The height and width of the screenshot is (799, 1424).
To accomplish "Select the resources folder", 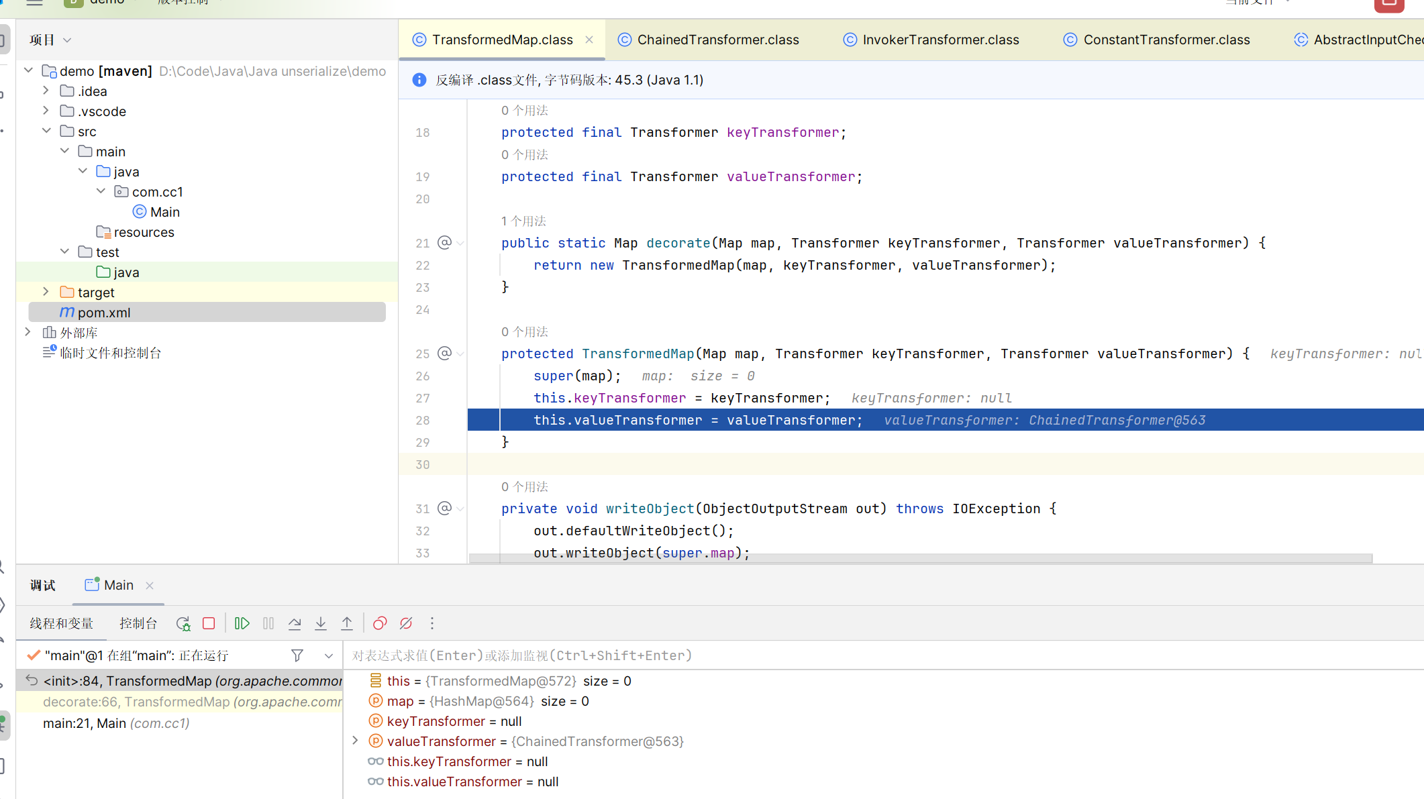I will [x=135, y=232].
